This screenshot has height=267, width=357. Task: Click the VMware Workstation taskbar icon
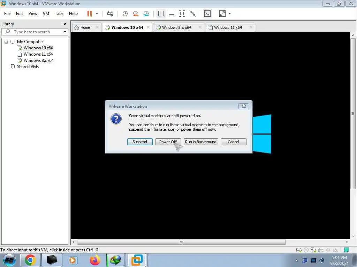(x=137, y=260)
